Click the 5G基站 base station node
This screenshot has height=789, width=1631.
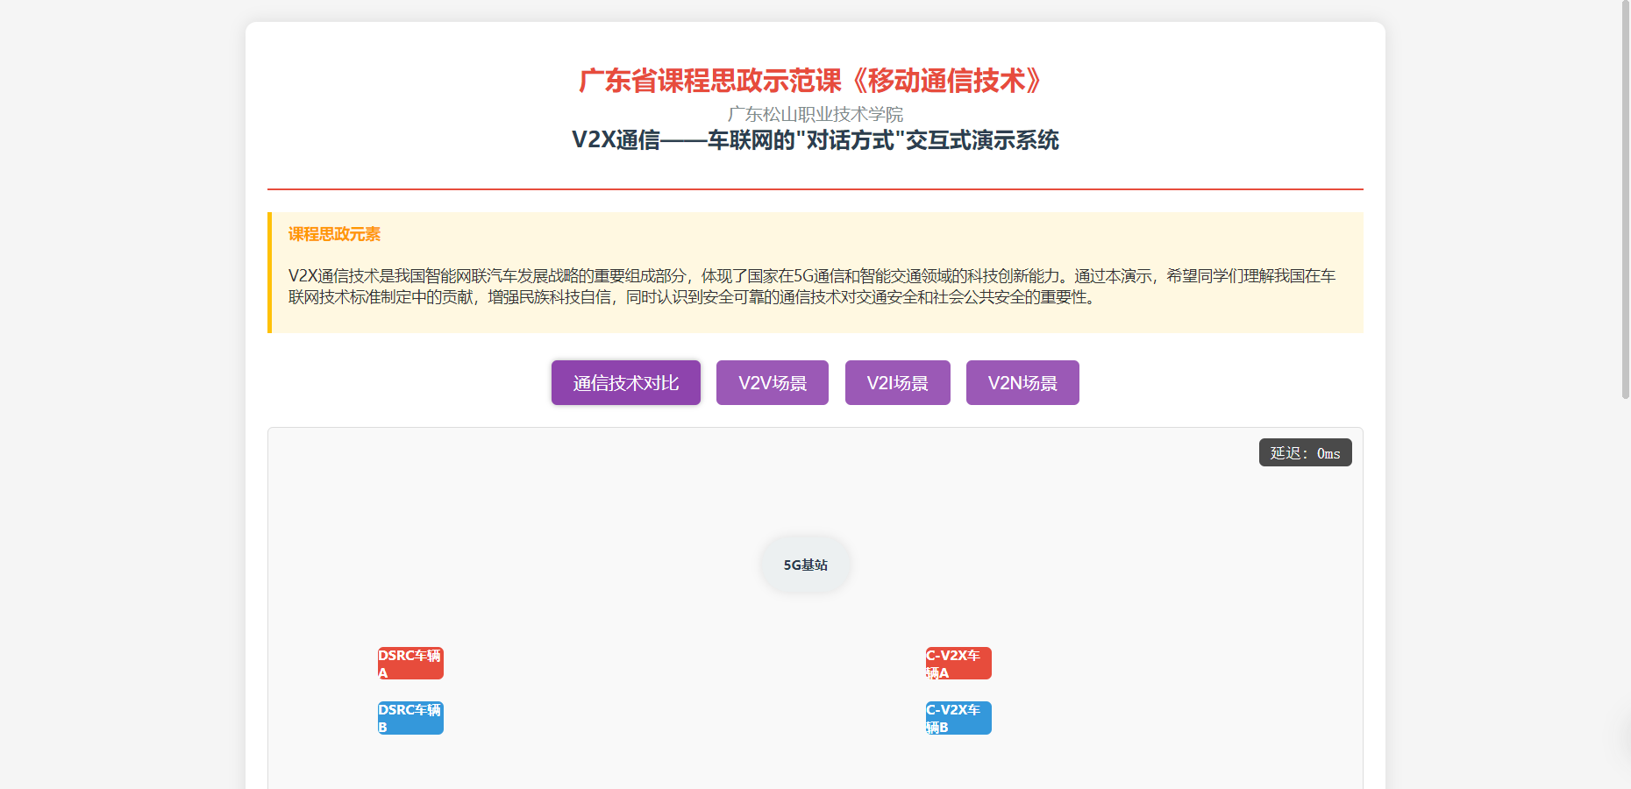pos(805,565)
